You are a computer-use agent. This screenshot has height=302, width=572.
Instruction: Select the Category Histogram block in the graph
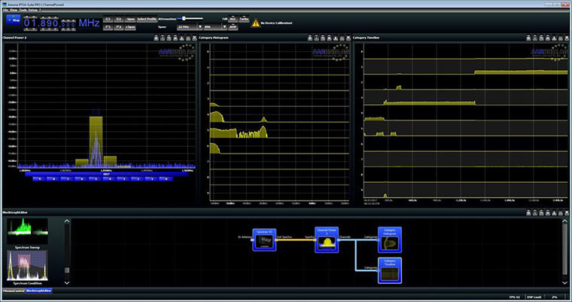coord(390,239)
